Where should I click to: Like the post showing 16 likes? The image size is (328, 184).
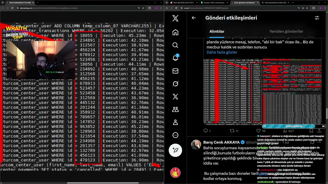pyautogui.click(x=261, y=131)
